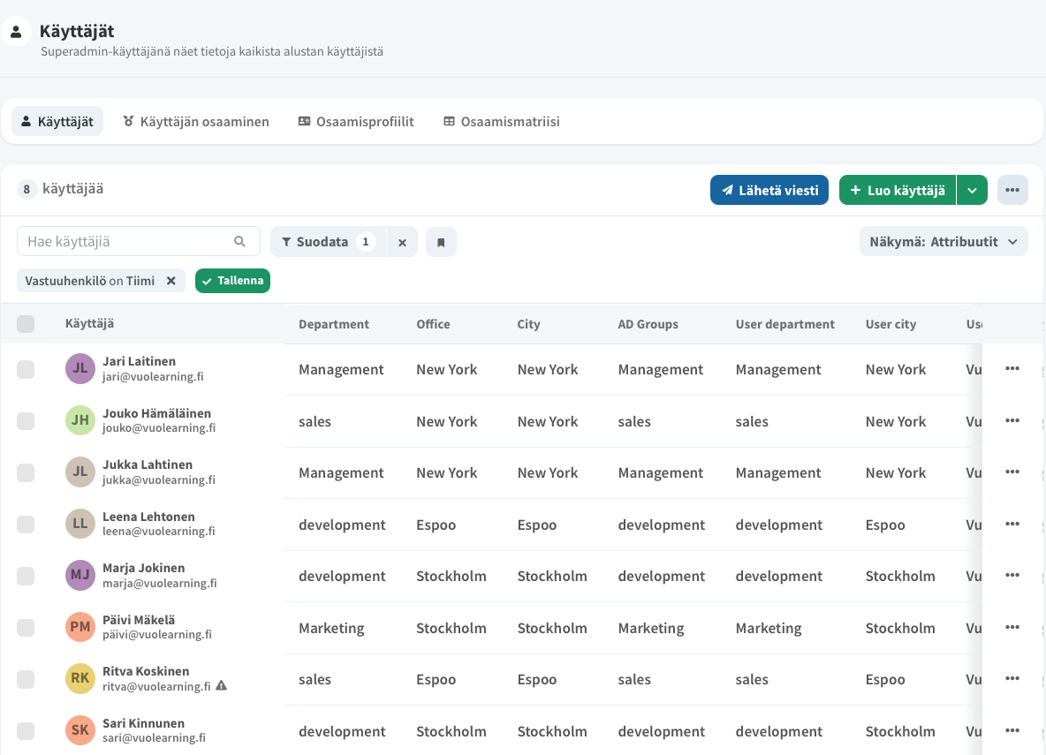Click the green Tallenna button

pyautogui.click(x=232, y=281)
